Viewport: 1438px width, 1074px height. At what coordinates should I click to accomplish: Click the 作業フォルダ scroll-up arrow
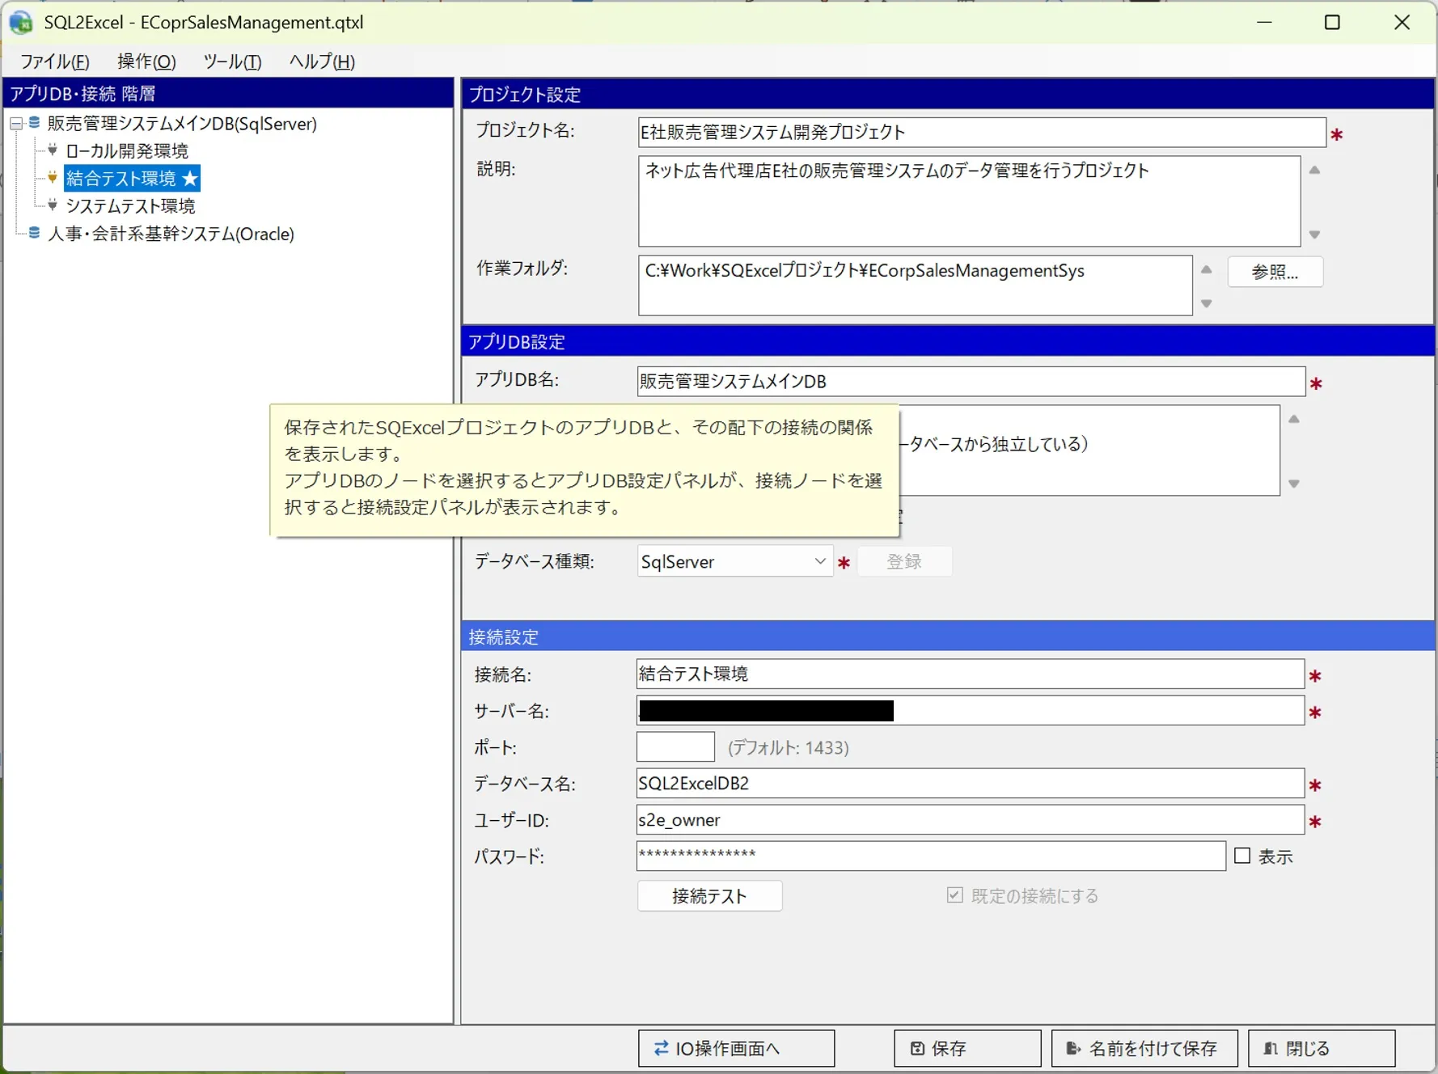(x=1206, y=269)
